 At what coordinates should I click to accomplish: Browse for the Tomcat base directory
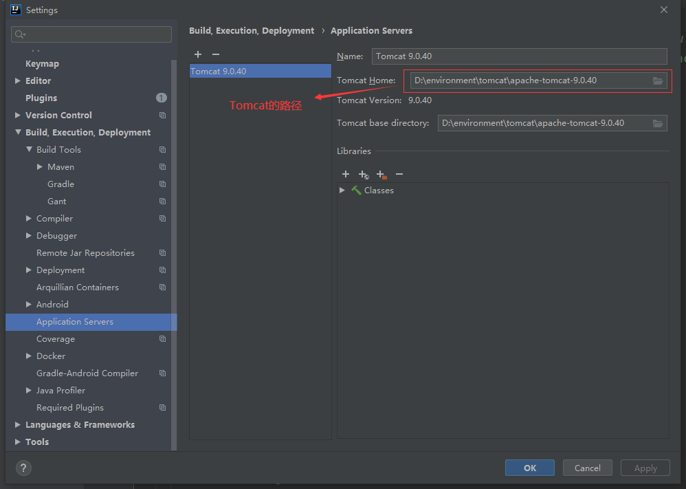point(658,123)
